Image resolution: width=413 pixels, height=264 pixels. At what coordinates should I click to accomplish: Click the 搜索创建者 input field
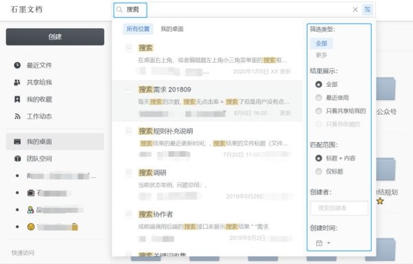pos(339,208)
